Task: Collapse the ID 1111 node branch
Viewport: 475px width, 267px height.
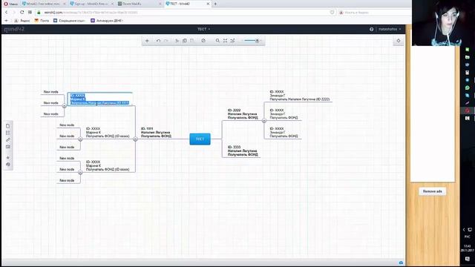Action: pyautogui.click(x=135, y=139)
